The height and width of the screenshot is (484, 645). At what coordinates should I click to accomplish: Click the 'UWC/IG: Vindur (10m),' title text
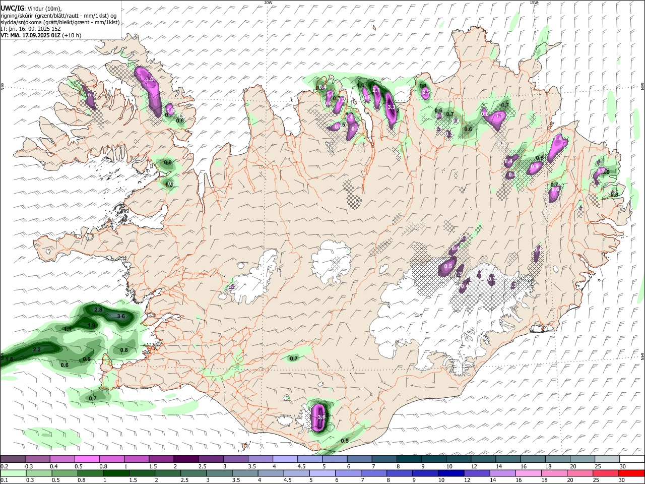tap(31, 8)
